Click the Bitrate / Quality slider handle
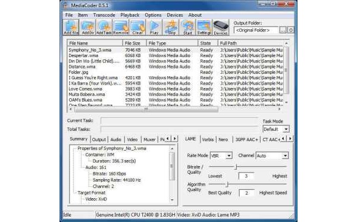 pos(236,167)
